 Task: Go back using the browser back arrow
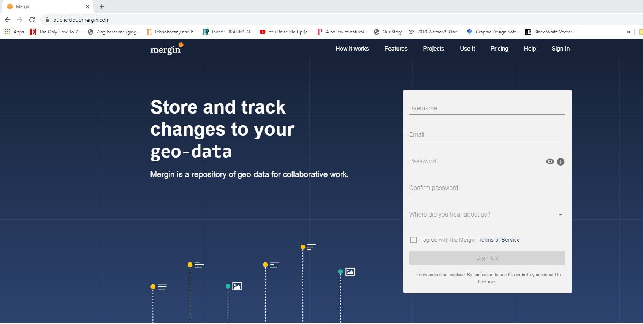(8, 20)
